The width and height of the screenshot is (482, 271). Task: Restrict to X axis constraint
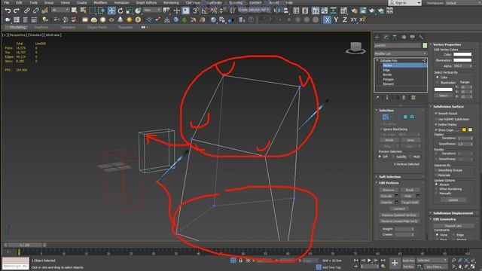tap(327, 20)
